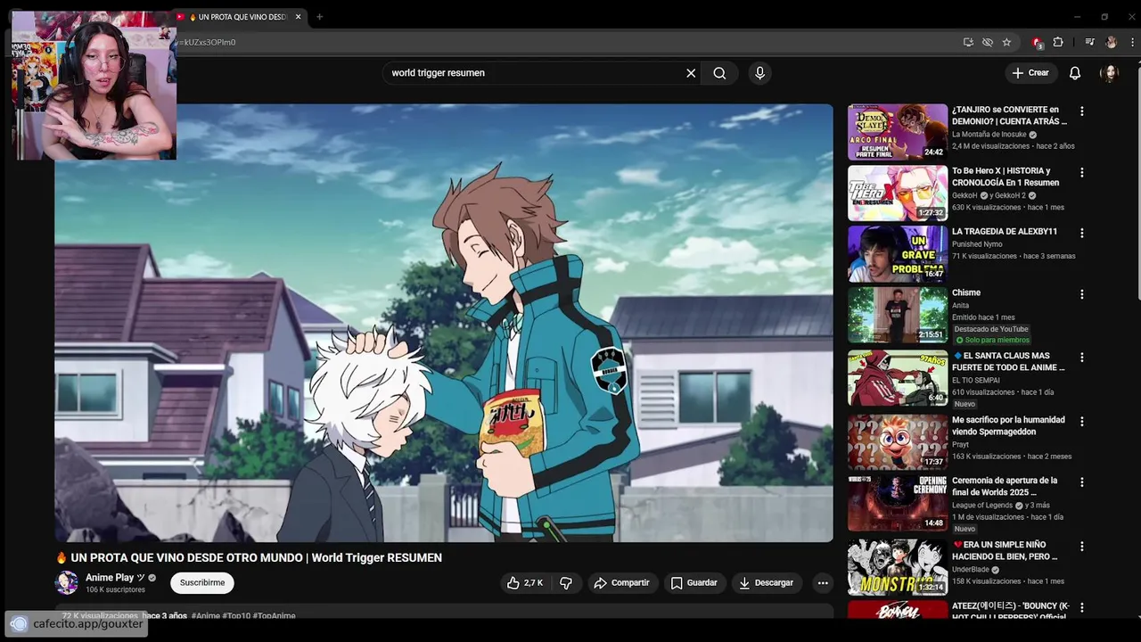Open ERA UN SIMPLE NIÑO thumbnail
The image size is (1141, 642).
898,566
